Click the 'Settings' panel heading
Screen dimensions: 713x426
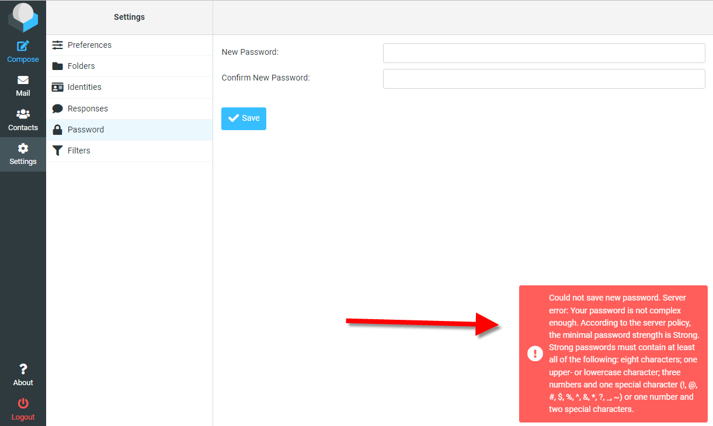(x=129, y=17)
